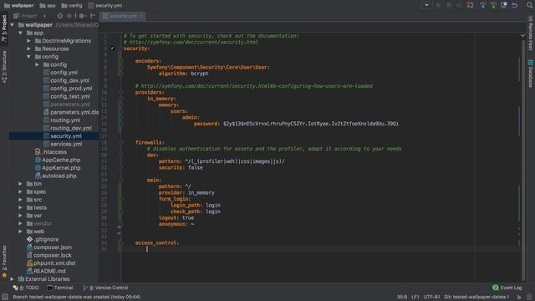Image resolution: width=535 pixels, height=301 pixels.
Task: Click the Hector inspector icon in status bar
Action: 529,297
